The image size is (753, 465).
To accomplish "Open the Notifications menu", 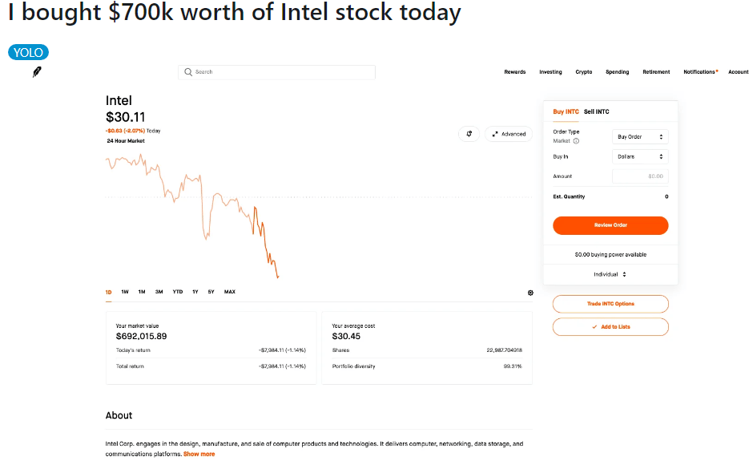I will pos(699,72).
